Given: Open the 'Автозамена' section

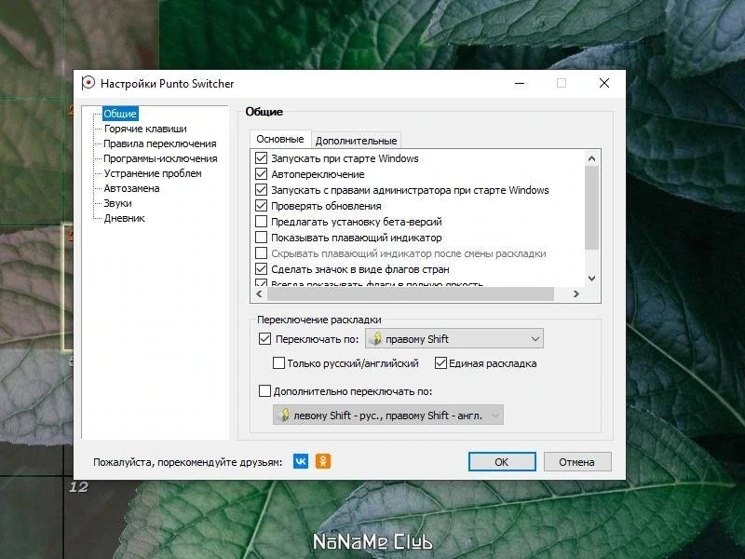Looking at the screenshot, I should pyautogui.click(x=131, y=188).
